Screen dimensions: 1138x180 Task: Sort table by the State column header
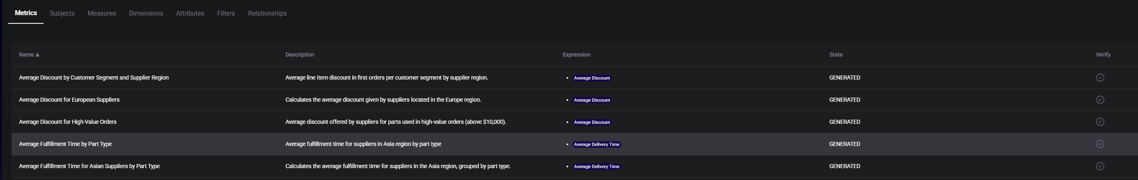click(x=835, y=55)
